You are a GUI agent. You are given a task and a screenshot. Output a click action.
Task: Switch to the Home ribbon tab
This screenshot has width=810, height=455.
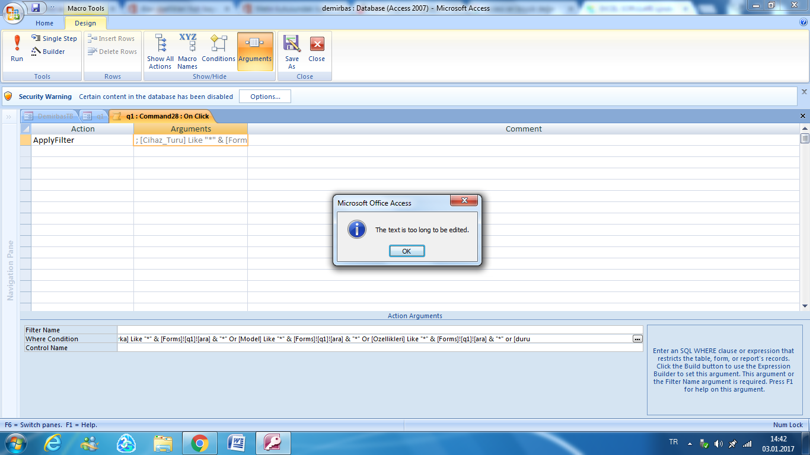point(44,23)
